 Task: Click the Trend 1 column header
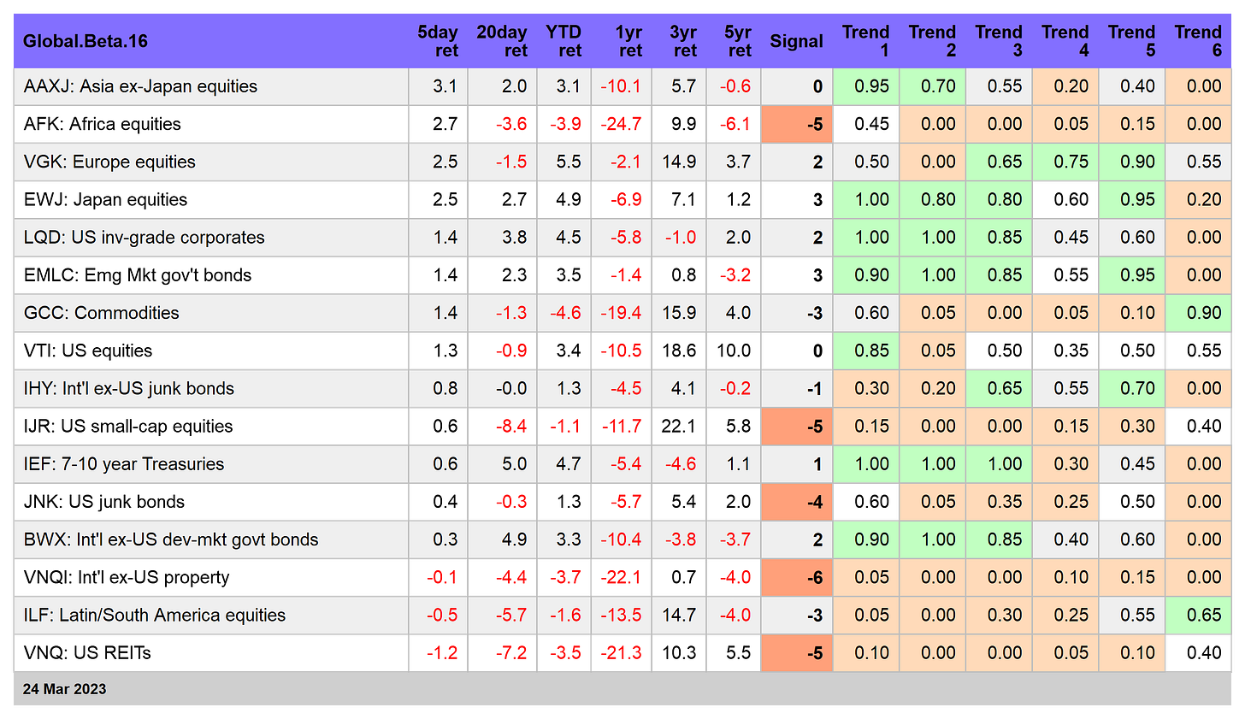pyautogui.click(x=865, y=41)
